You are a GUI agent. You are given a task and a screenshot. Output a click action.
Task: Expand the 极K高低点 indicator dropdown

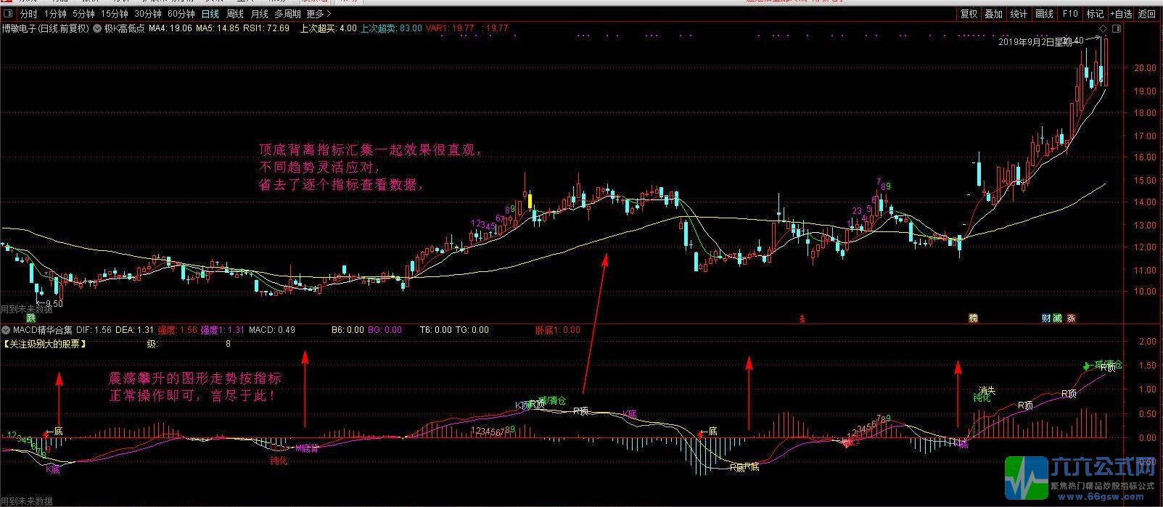99,29
